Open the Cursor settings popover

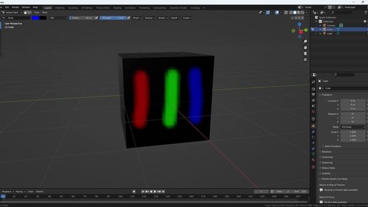point(187,18)
